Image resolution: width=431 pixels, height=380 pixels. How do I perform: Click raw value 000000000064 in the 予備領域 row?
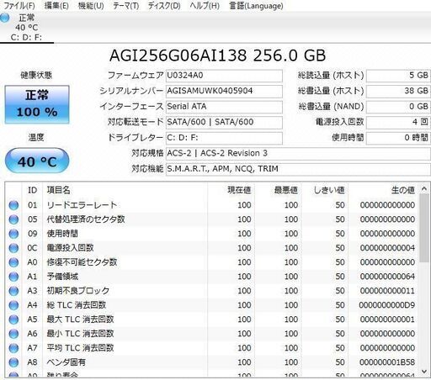387,277
